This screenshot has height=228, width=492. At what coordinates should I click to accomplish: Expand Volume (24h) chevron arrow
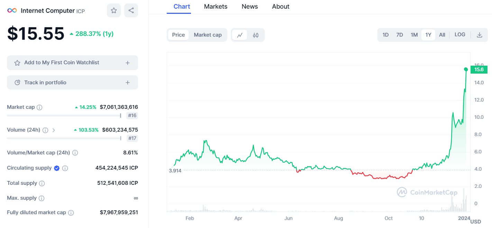point(53,130)
